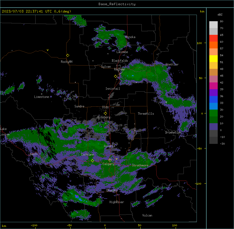234x229 pixels.
Task: Pick the slate violet 10-0 dBZ swatch
Action: (x=213, y=127)
